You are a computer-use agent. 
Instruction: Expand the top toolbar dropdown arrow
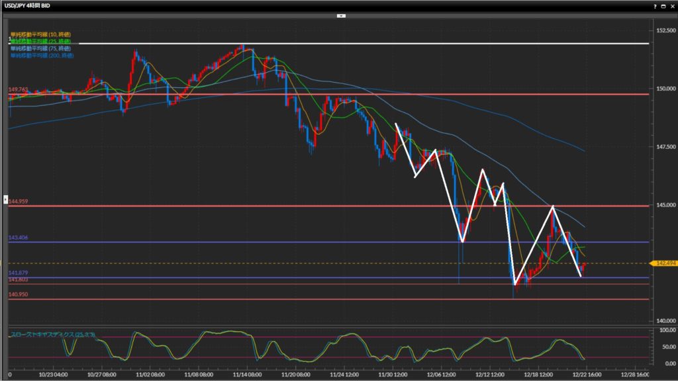340,15
